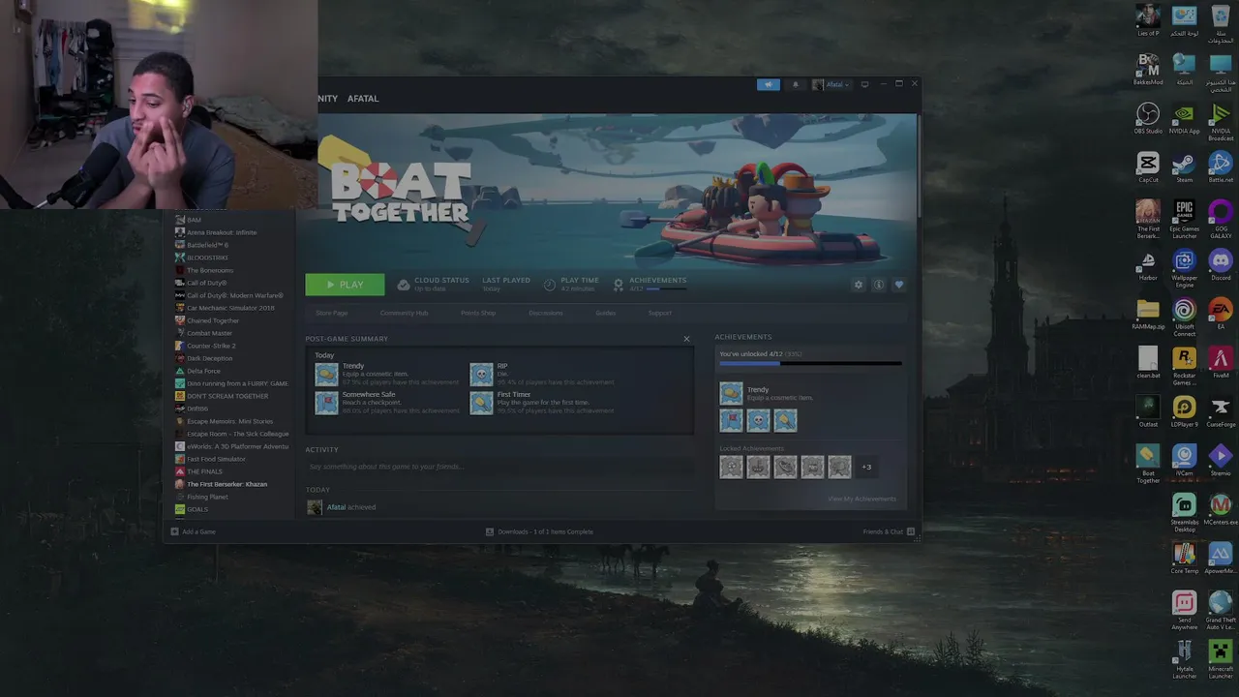The width and height of the screenshot is (1239, 697).
Task: Open the Points Shop tab
Action: coord(478,313)
